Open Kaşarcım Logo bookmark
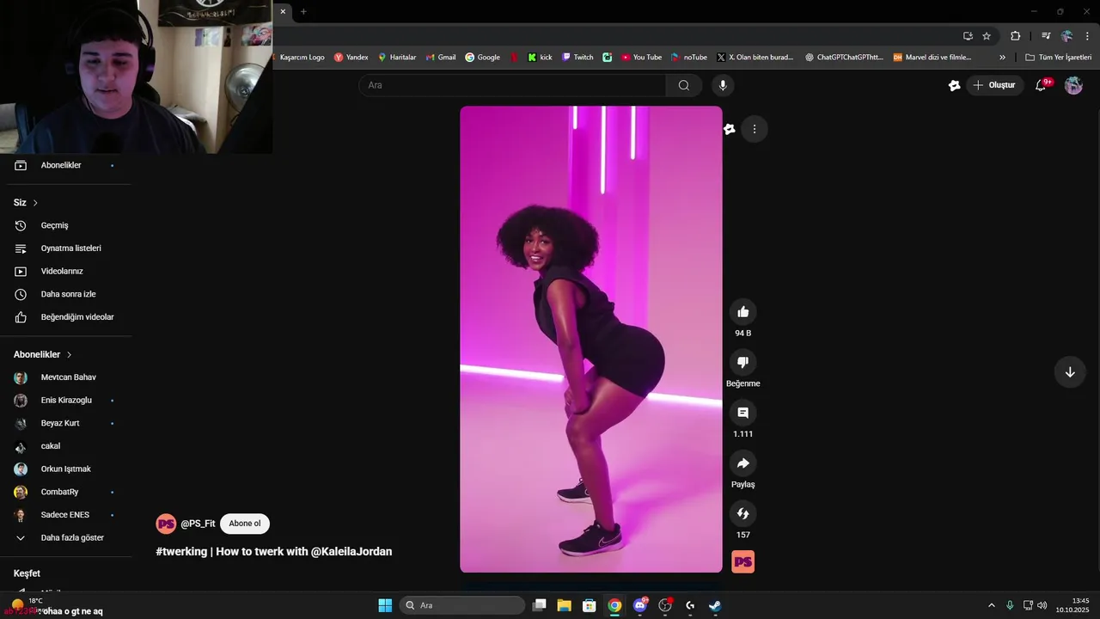This screenshot has height=619, width=1100. pyautogui.click(x=302, y=58)
